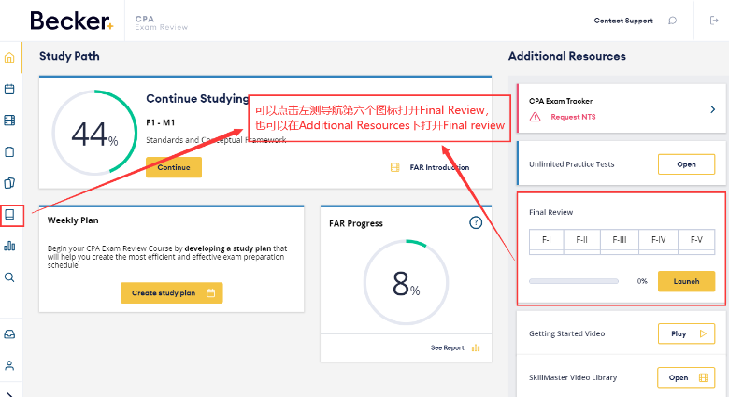
Task: Click the clipboard icon in left sidebar
Action: (10, 151)
